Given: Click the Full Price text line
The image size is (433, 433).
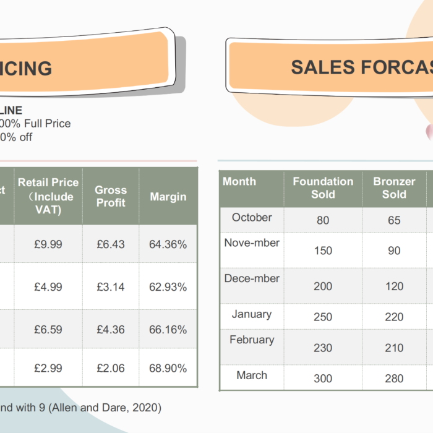Looking at the screenshot, I should (35, 124).
